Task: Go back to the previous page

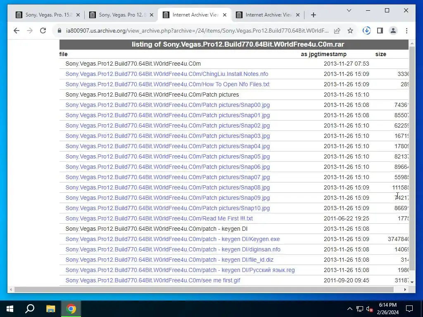Action: 17,31
